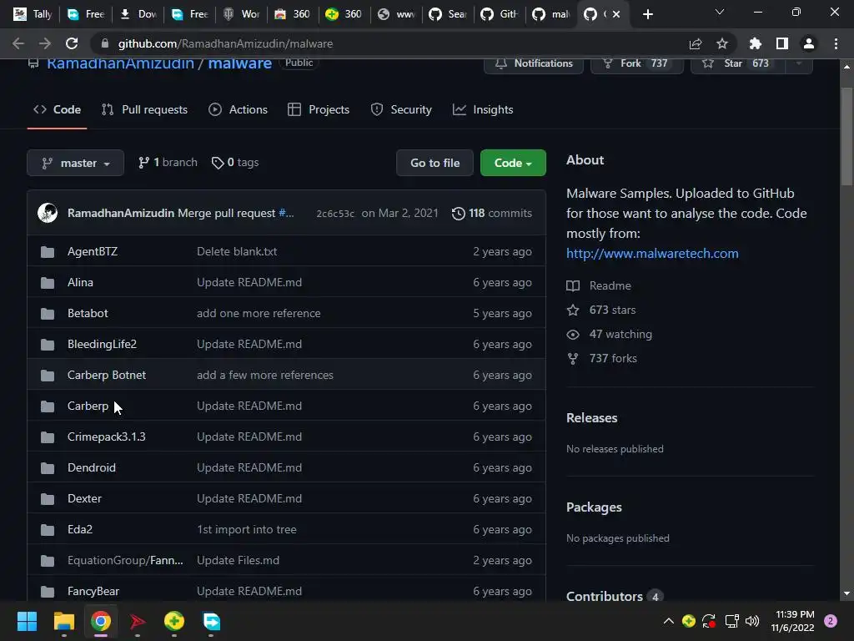View 737 forks link in About
The height and width of the screenshot is (641, 854).
(602, 359)
